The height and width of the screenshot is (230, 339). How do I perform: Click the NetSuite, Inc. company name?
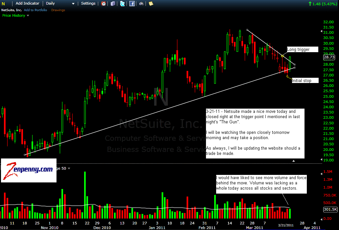point(11,10)
